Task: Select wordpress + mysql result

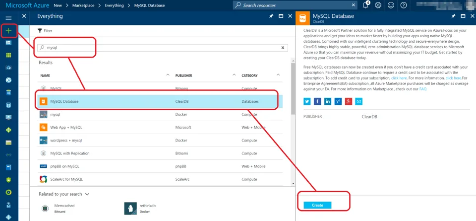Action: [161, 141]
